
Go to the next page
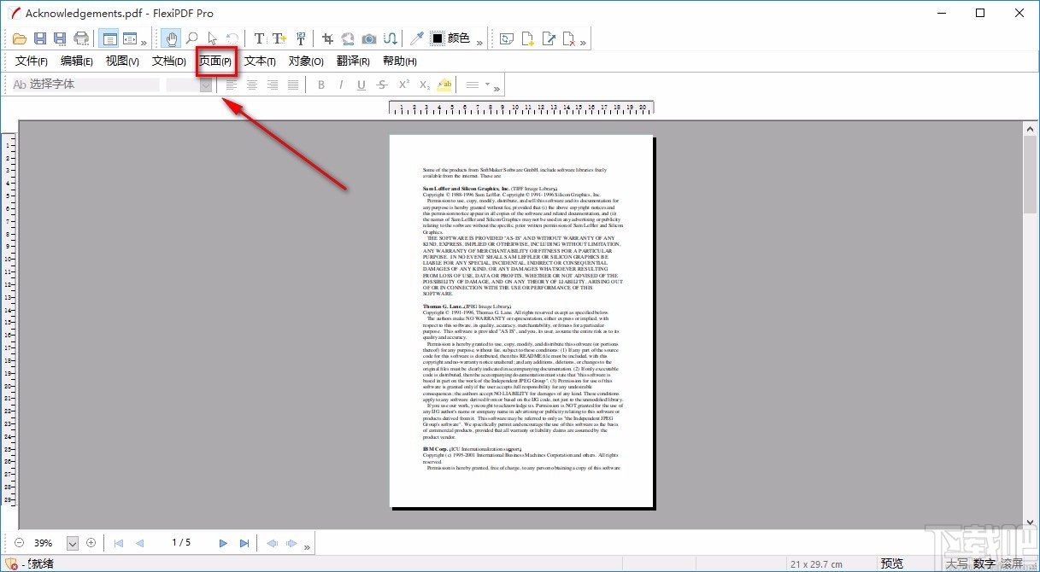pyautogui.click(x=223, y=543)
